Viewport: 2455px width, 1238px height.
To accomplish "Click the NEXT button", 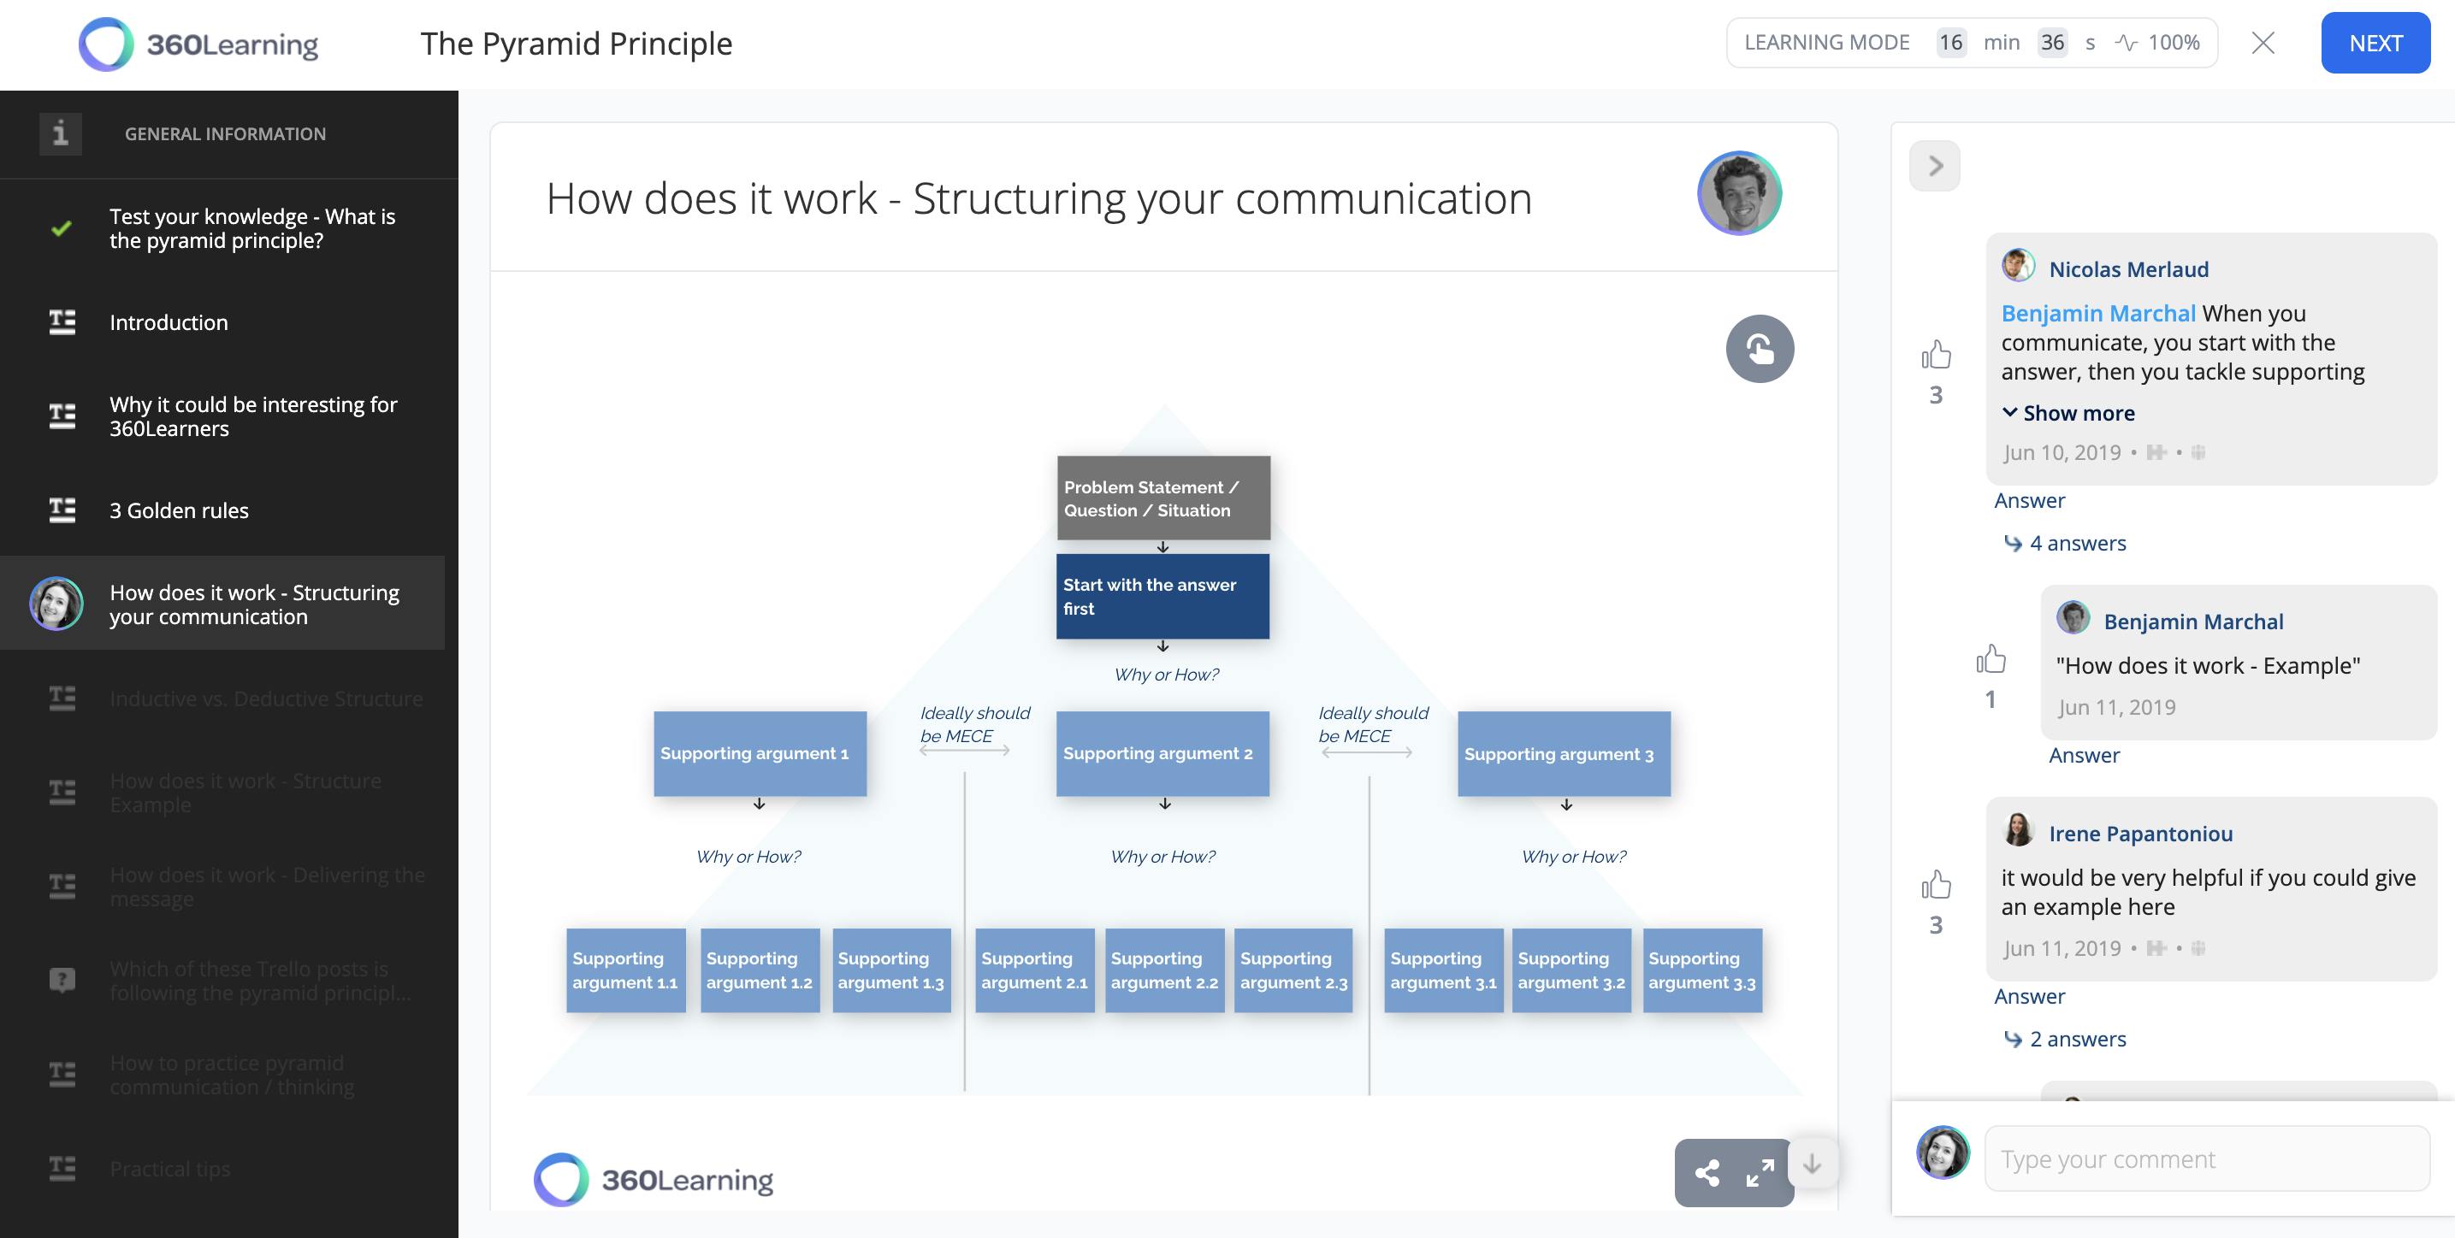I will (2376, 43).
